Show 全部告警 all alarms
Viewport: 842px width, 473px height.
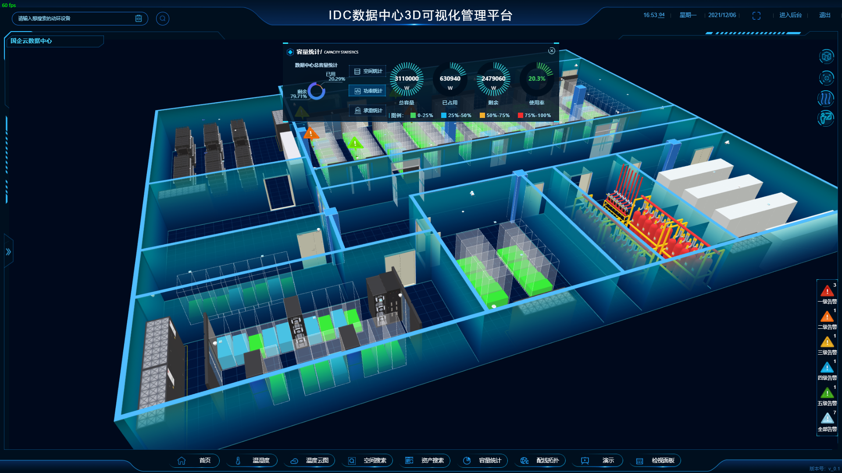point(827,419)
